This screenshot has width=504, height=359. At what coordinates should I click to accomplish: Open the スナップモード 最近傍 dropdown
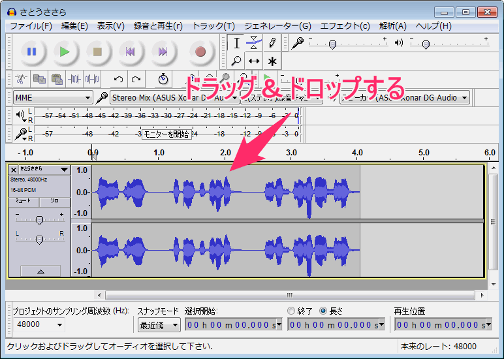(x=159, y=325)
